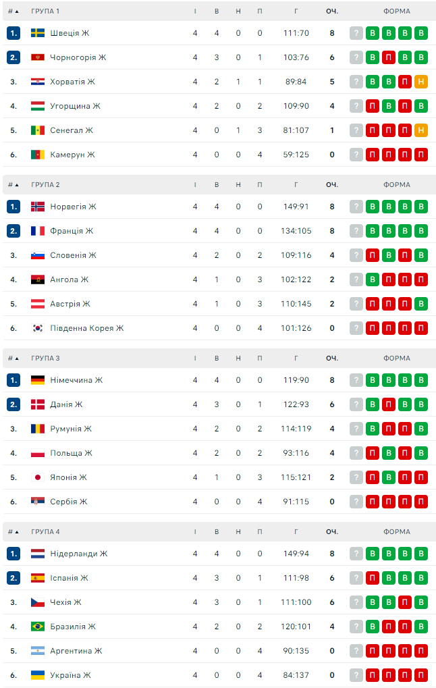The image size is (436, 688).
Task: Click rank badge 1 for Нідерланди Ж
Action: click(x=13, y=554)
